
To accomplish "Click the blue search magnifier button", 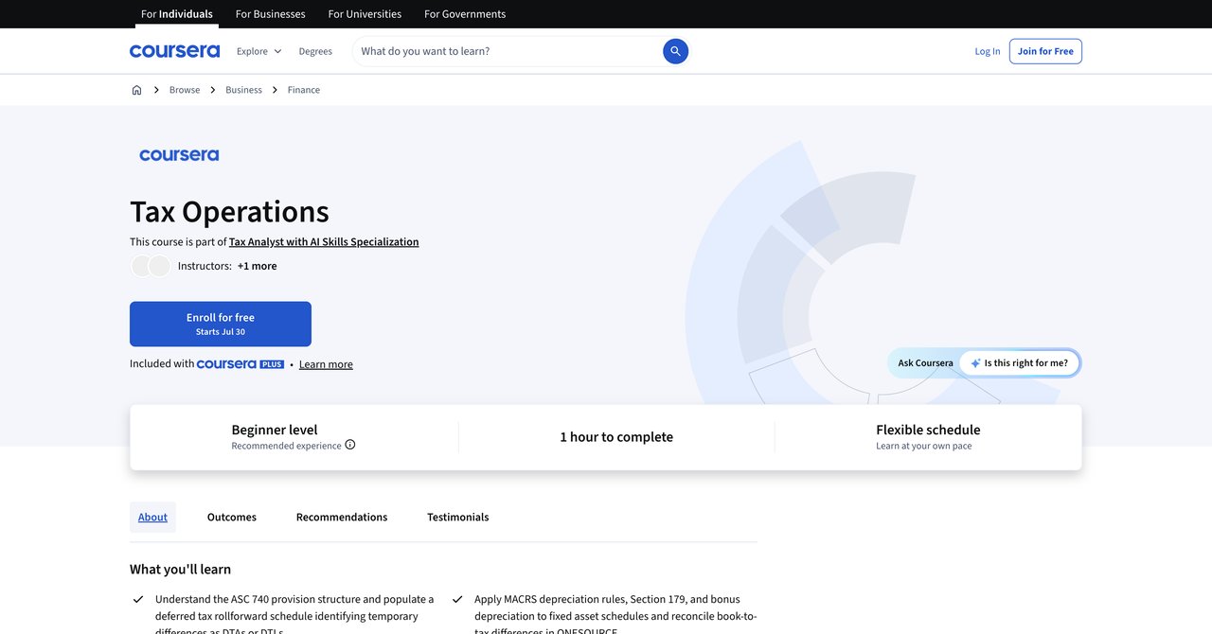I will pos(675,51).
